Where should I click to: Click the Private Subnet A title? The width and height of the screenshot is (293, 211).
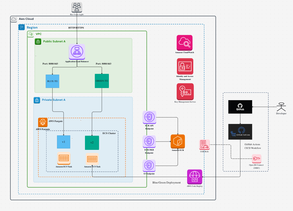tap(54, 100)
